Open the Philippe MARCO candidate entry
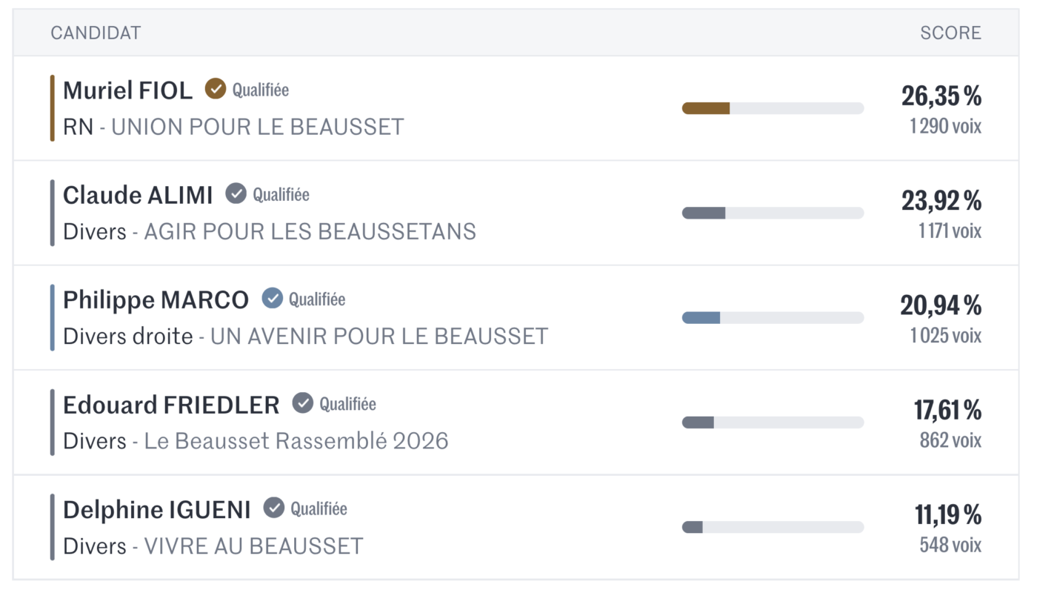The image size is (1037, 593). [156, 299]
